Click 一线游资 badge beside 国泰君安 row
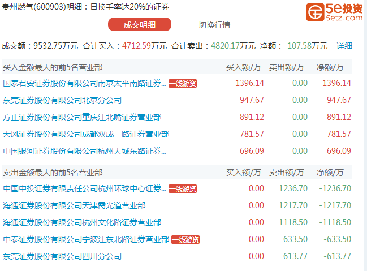The height and width of the screenshot is (271, 367). (183, 83)
